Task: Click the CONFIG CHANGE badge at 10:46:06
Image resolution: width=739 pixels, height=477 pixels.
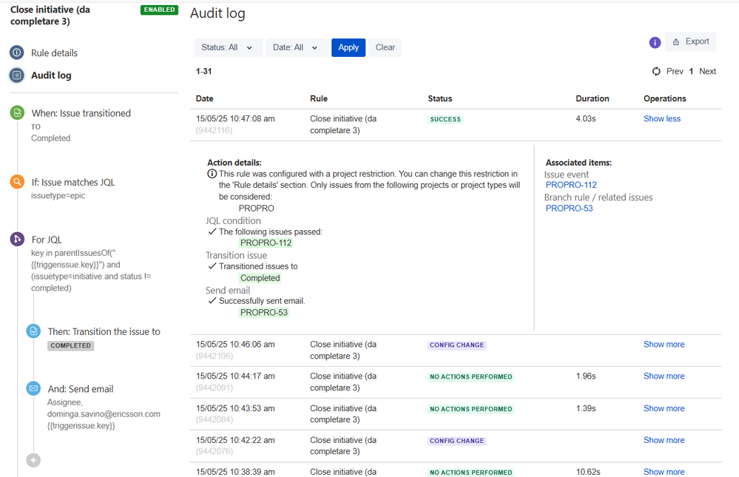Action: coord(456,345)
